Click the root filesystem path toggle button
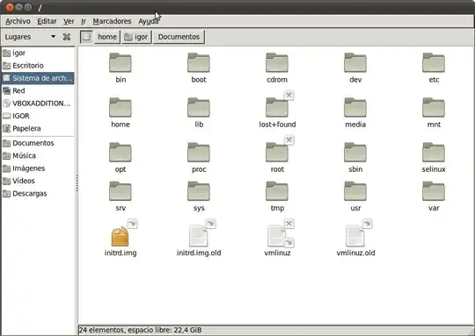Image resolution: width=475 pixels, height=336 pixels. click(86, 37)
